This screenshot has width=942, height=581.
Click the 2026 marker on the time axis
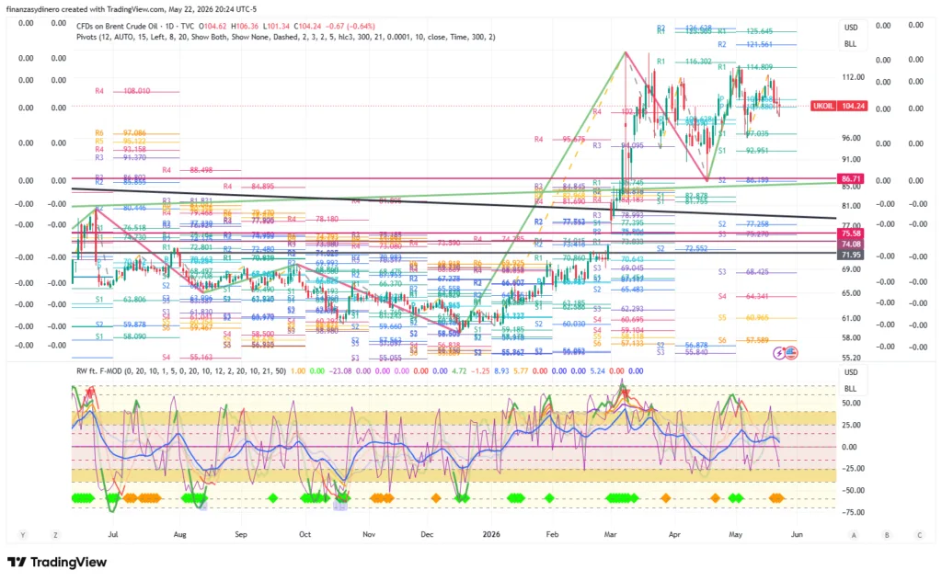coord(491,534)
